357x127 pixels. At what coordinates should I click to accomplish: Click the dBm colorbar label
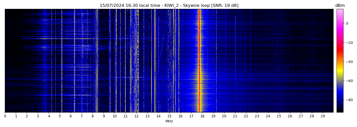click(x=340, y=6)
